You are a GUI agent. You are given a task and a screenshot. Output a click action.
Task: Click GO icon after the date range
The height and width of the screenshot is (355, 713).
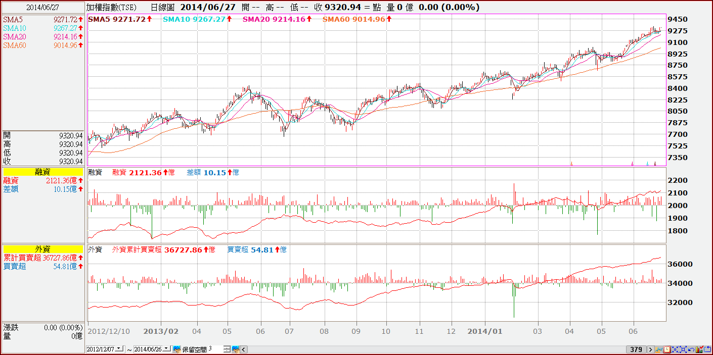[177, 349]
